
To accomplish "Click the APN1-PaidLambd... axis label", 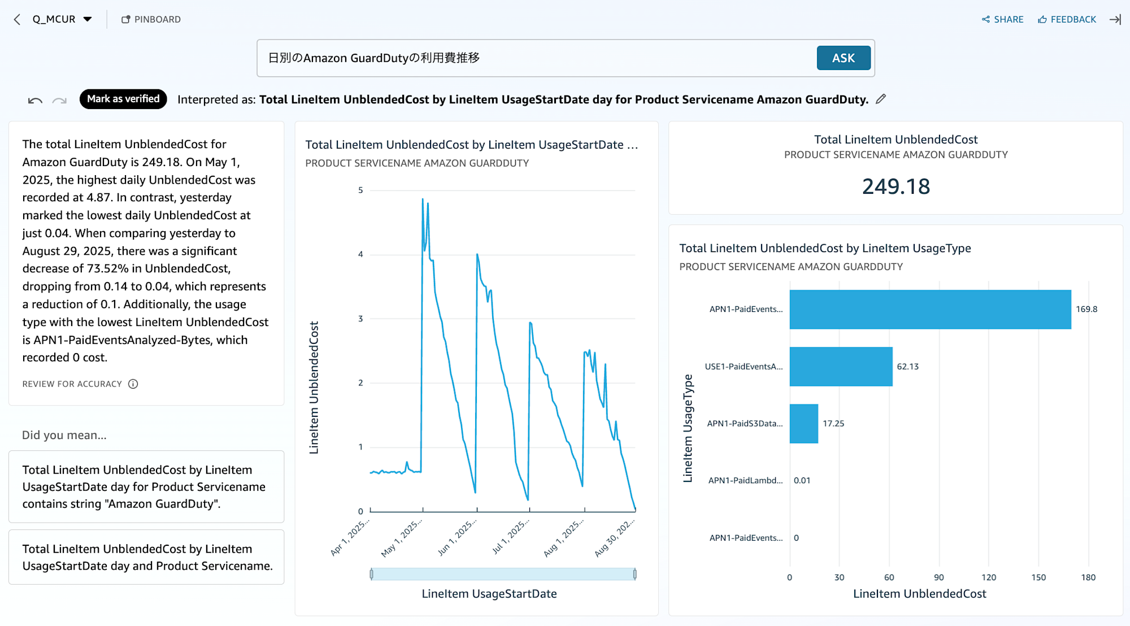I will (x=745, y=481).
